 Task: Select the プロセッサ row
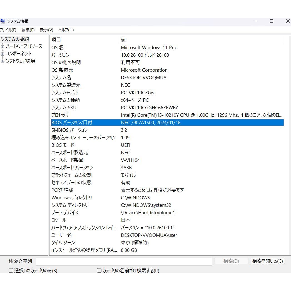167,115
